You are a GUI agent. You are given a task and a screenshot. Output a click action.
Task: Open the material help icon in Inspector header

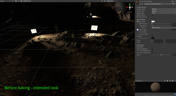172,1
